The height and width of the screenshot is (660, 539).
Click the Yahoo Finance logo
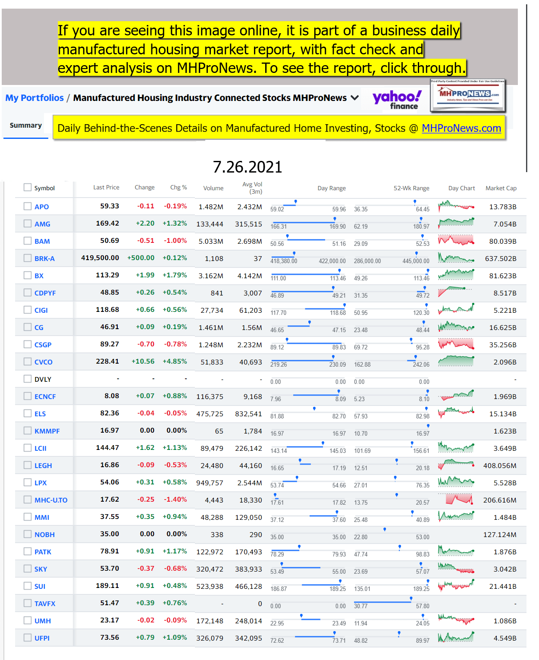click(396, 100)
